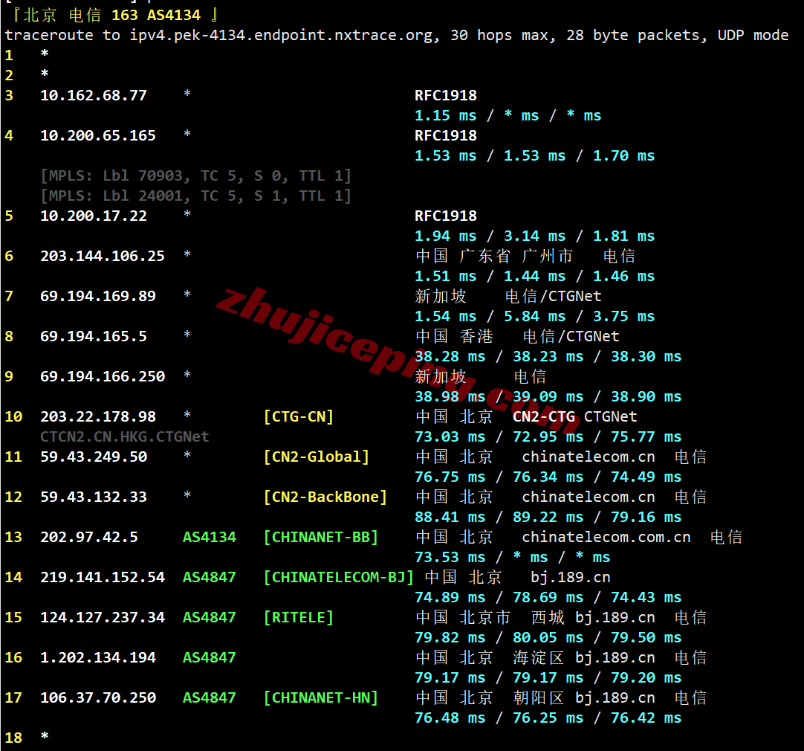This screenshot has height=751, width=804.
Task: Select MPLS label line Lbl 24001
Action: [196, 196]
